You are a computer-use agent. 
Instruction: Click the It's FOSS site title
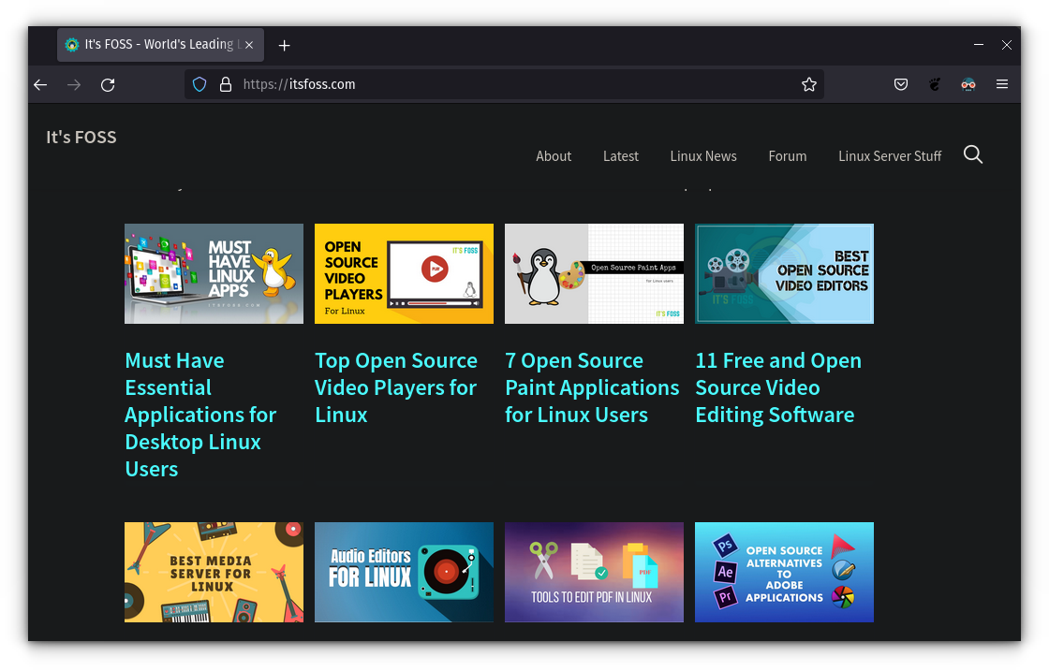81,137
